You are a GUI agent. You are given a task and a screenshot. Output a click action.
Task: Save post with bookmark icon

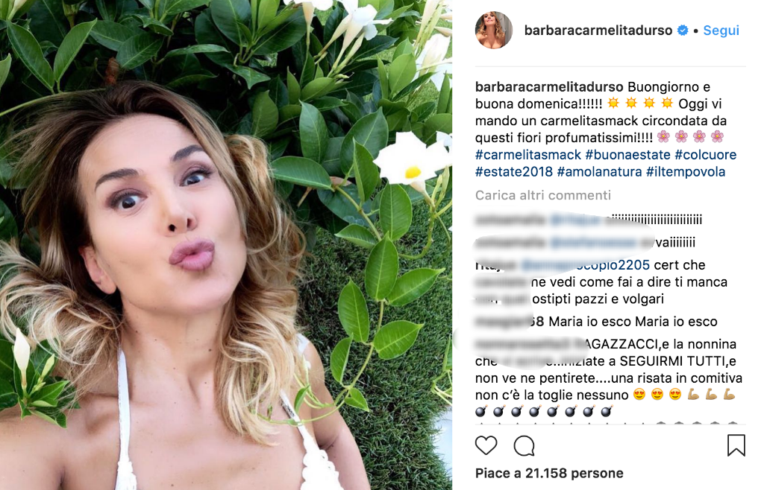pyautogui.click(x=736, y=445)
